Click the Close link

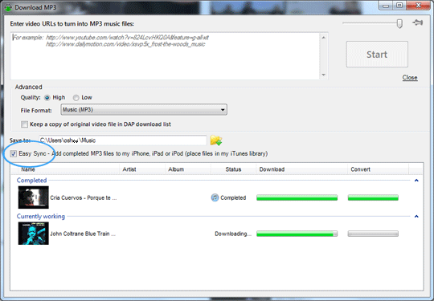[x=410, y=77]
